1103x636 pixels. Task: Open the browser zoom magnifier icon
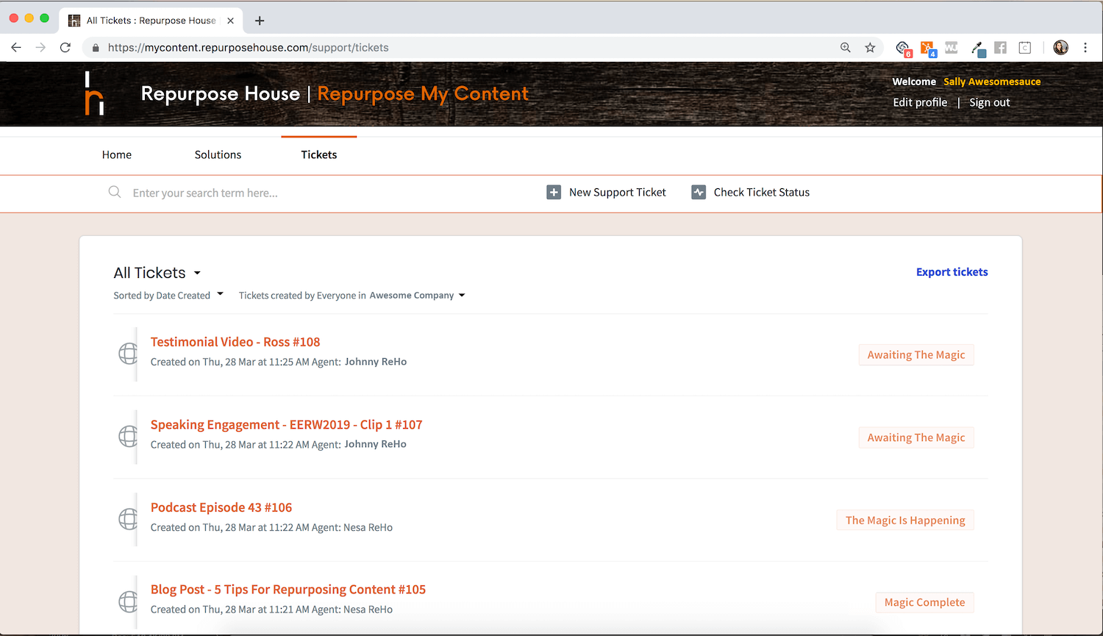click(x=846, y=48)
